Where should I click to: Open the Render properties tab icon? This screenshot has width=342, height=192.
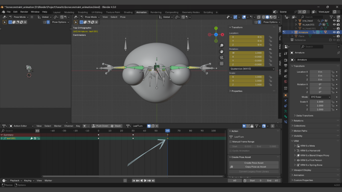(x=286, y=60)
